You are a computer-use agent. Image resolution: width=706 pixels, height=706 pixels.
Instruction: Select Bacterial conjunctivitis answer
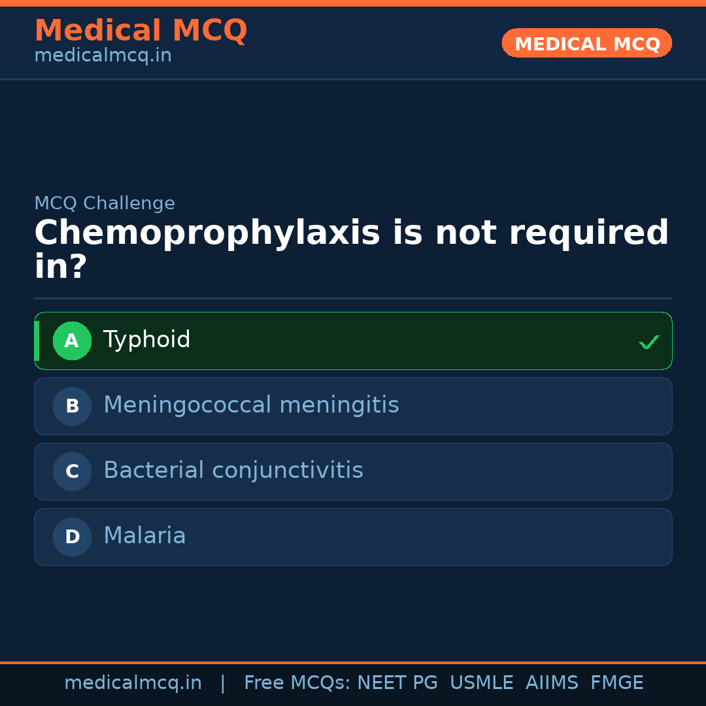pyautogui.click(x=233, y=471)
